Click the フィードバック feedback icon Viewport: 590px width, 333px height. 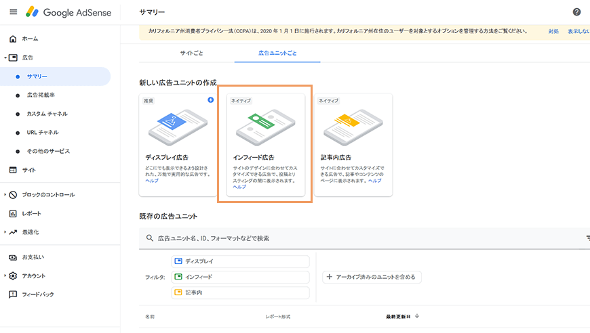click(x=13, y=294)
